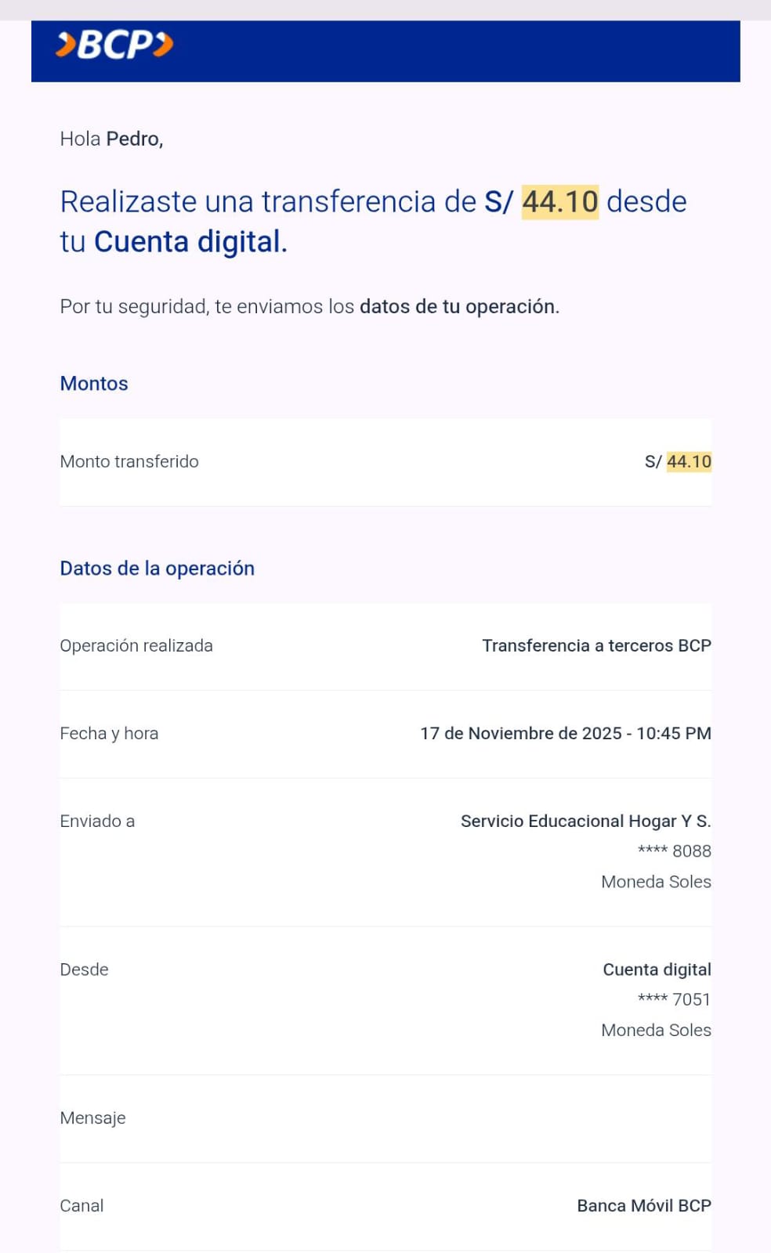771x1253 pixels.
Task: Click Moneda Soles under the recipient account
Action: pyautogui.click(x=656, y=882)
